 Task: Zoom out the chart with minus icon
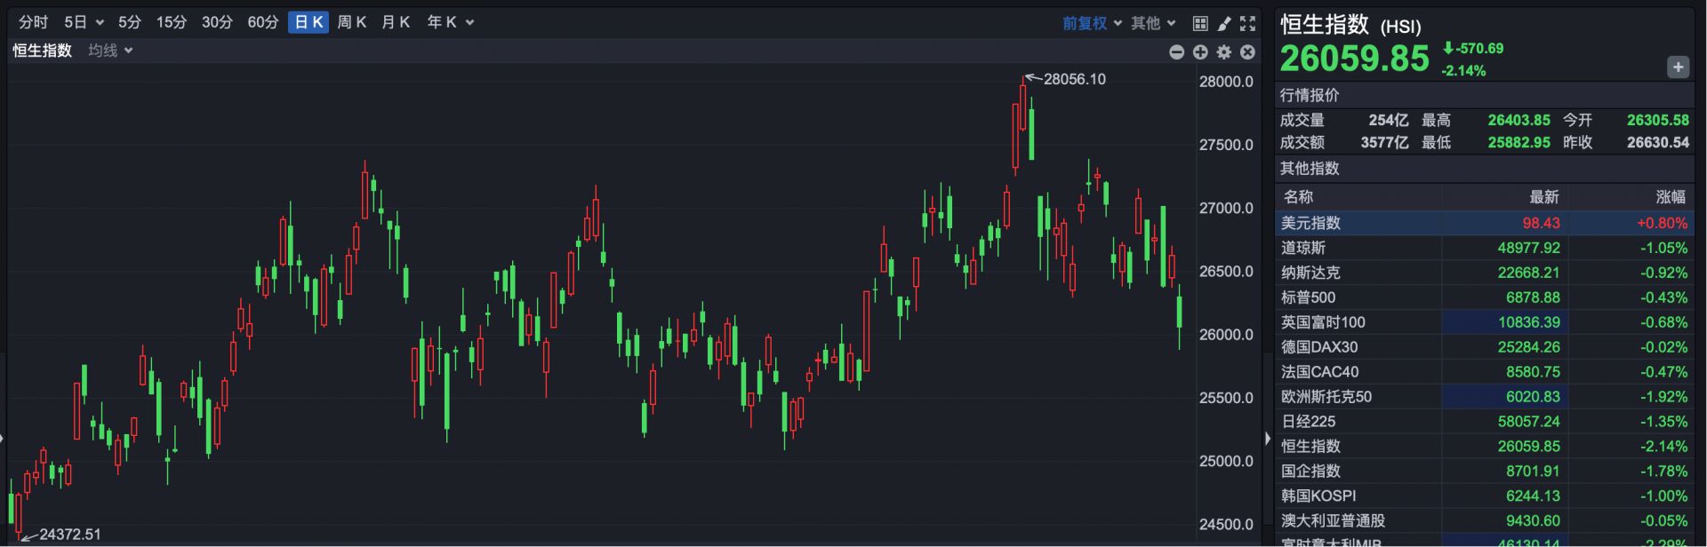(1176, 52)
